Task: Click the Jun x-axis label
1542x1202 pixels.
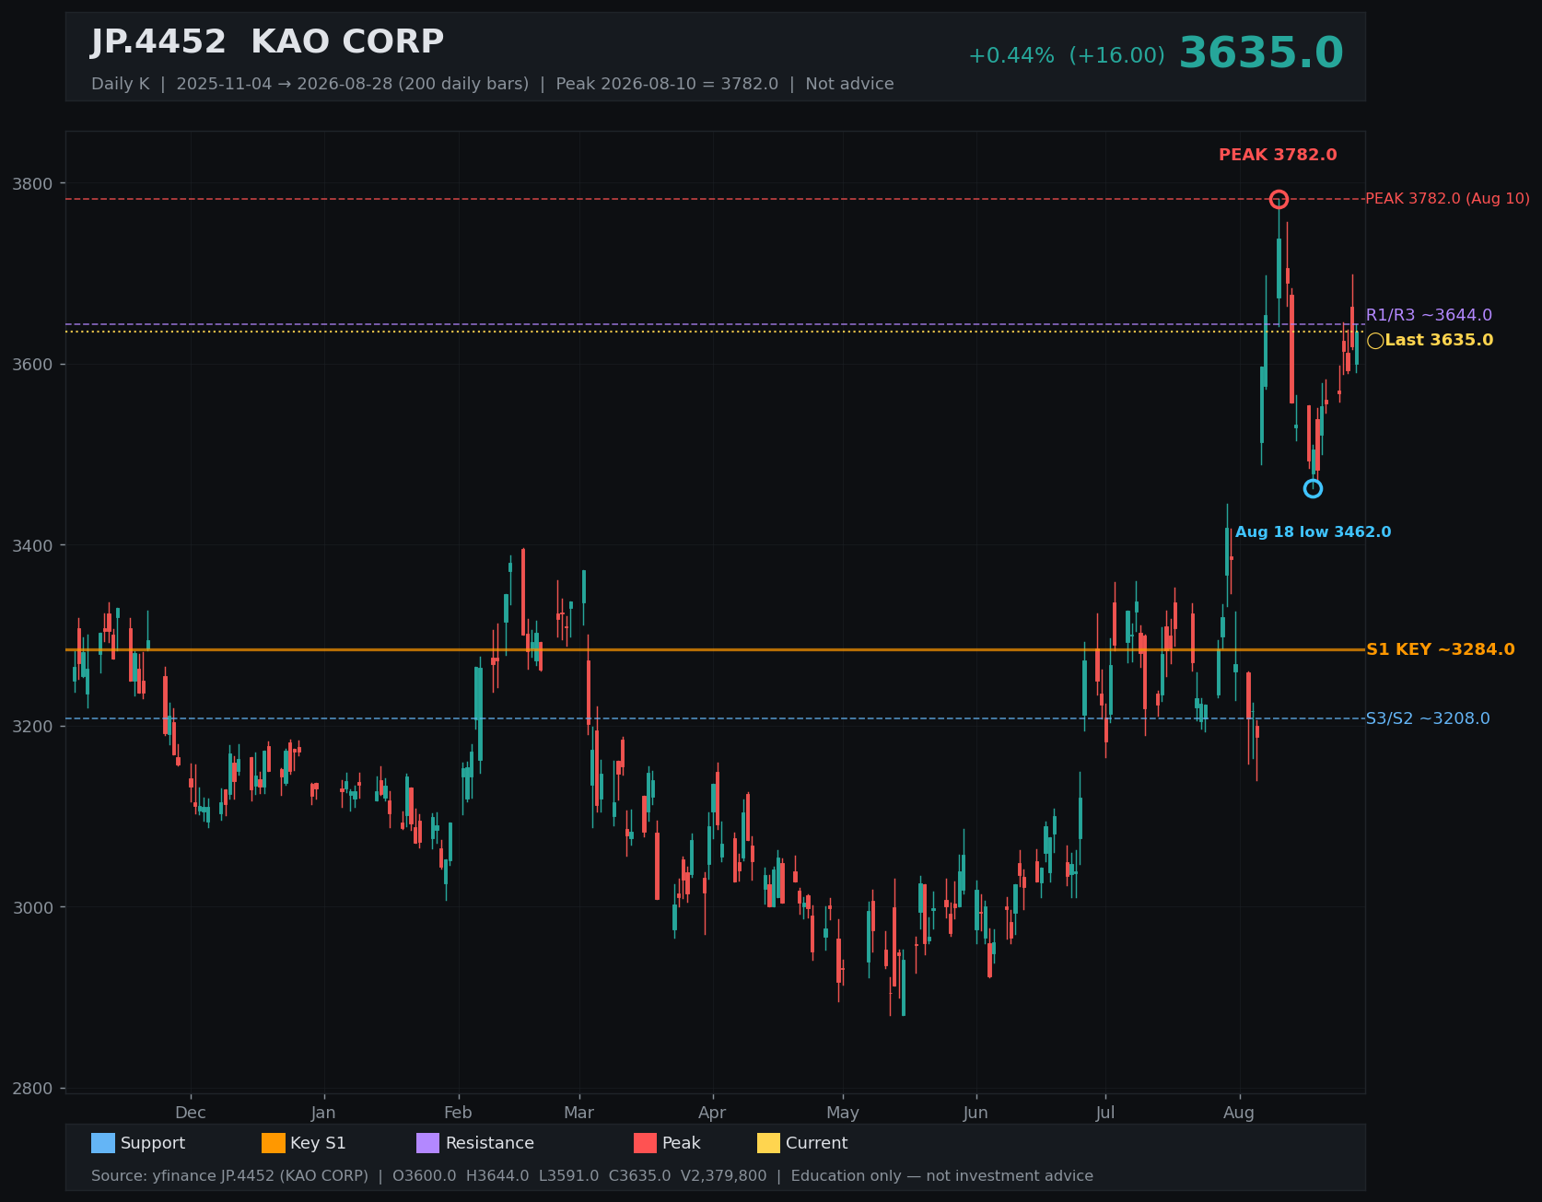Action: [975, 1113]
